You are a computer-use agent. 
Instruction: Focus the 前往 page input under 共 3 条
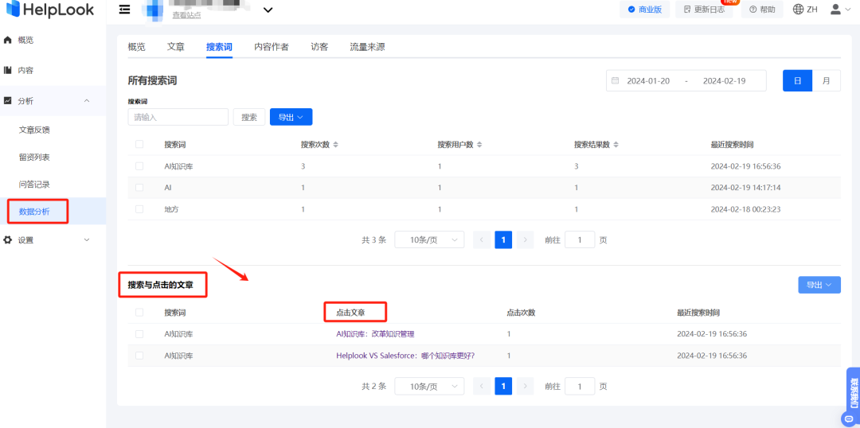click(580, 239)
